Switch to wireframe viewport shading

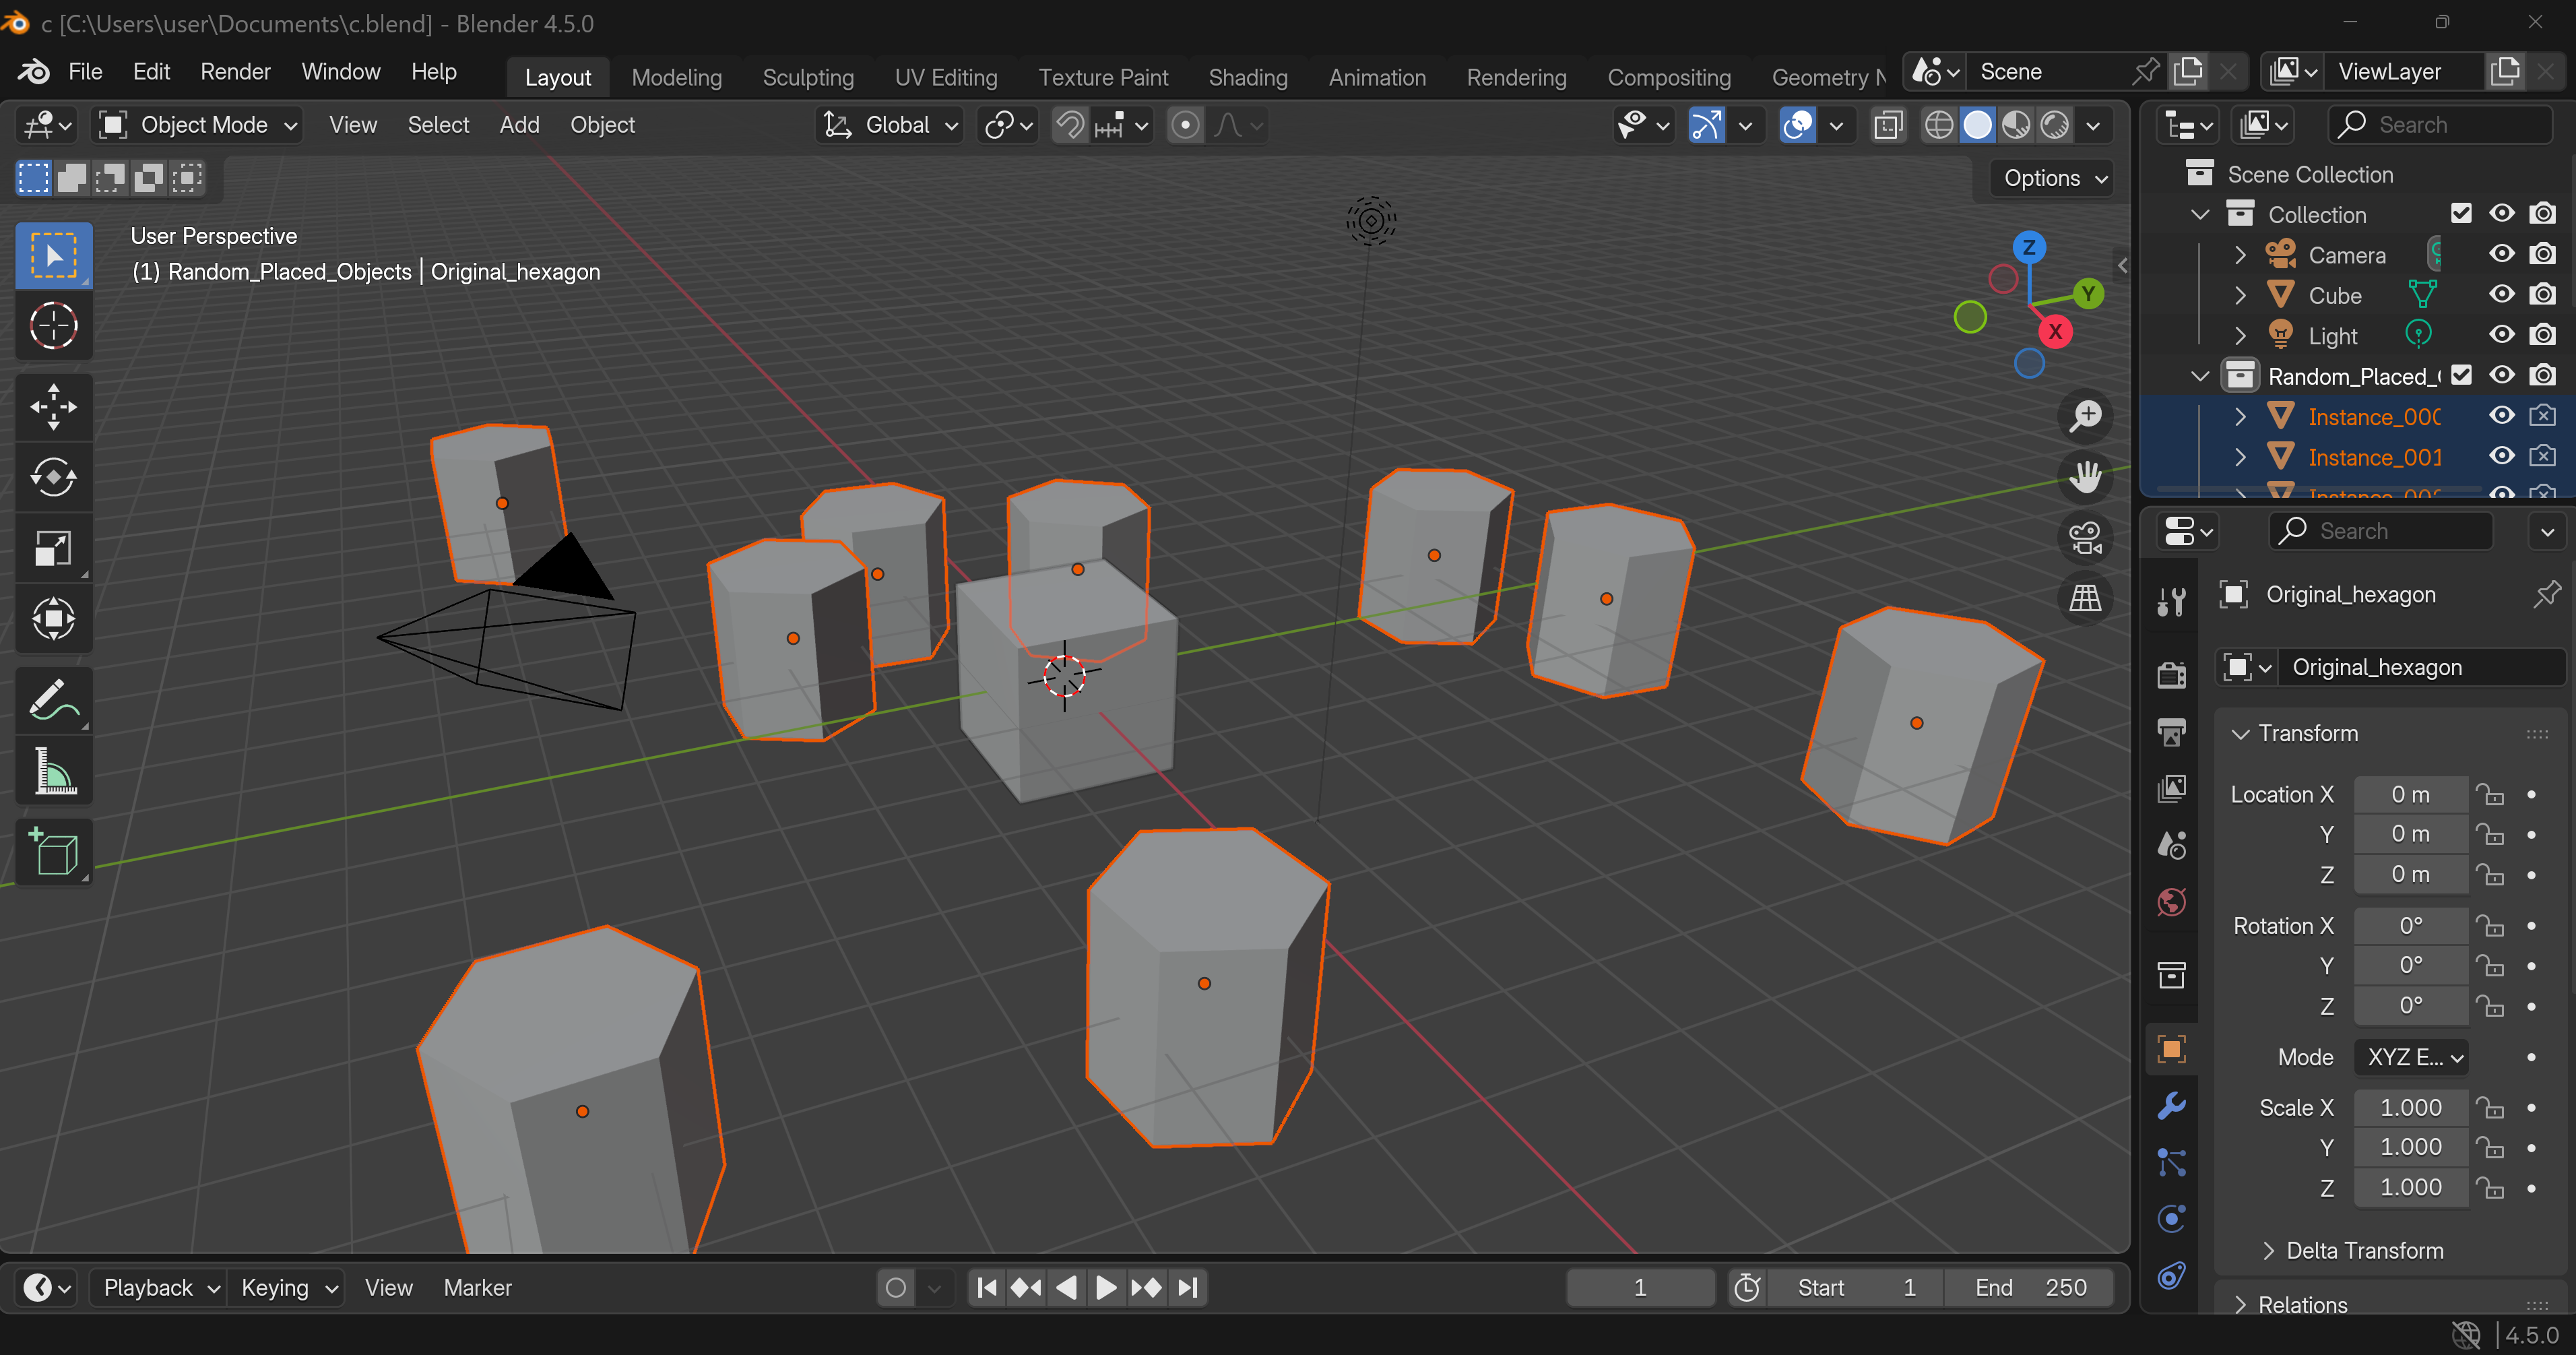click(1939, 125)
